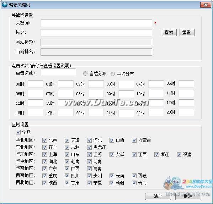Uncheck the 北京 region checkbox
The image size is (213, 204).
tap(44, 140)
